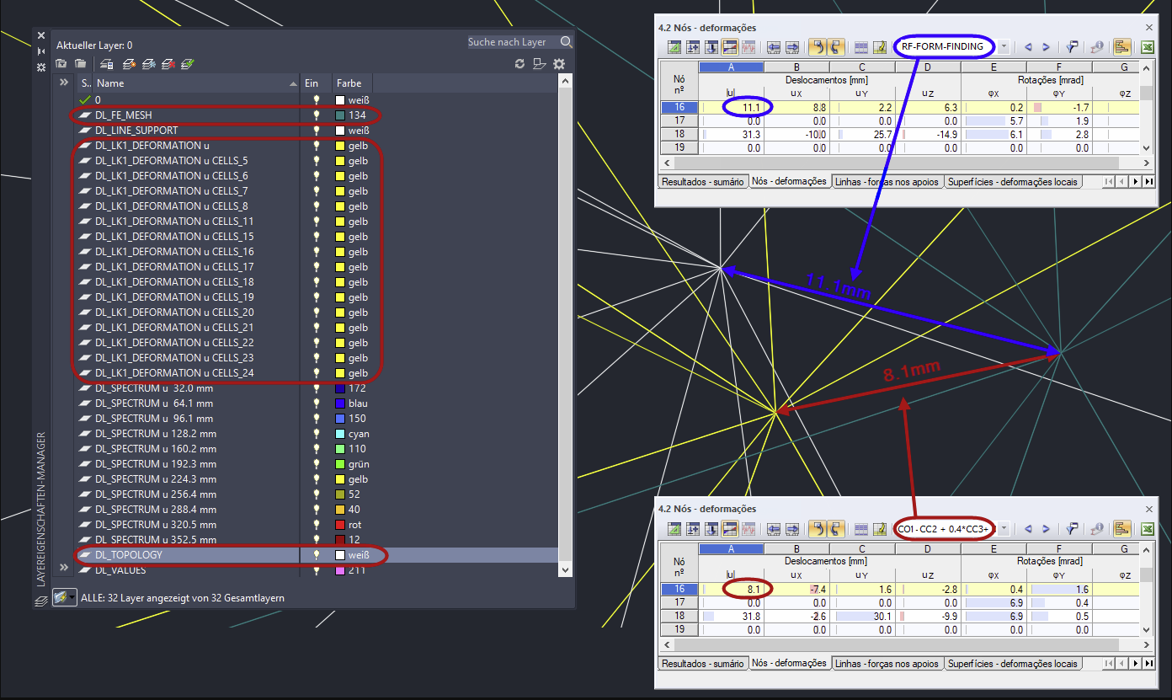This screenshot has height=700, width=1172.
Task: Open the CO1 load combination dropdown in bottom window
Action: point(1004,528)
